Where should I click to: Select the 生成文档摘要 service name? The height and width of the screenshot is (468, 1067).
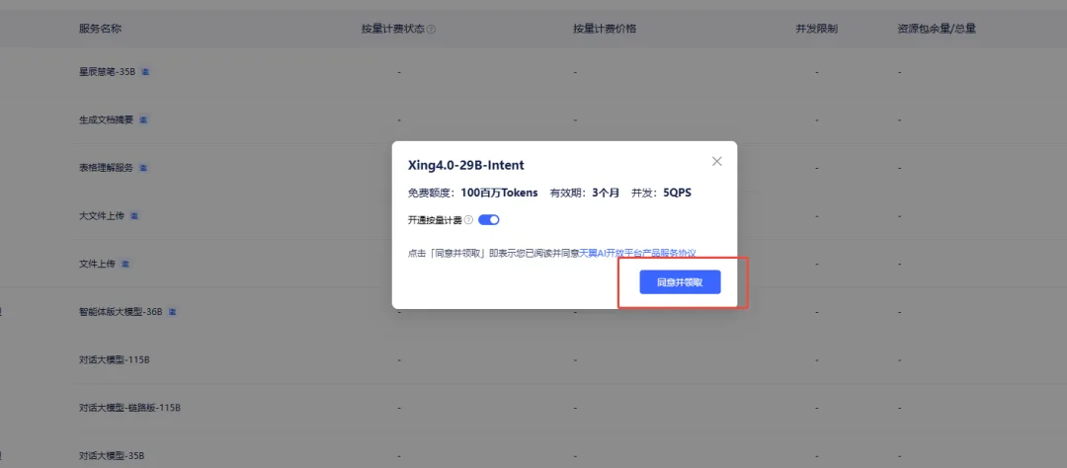[x=107, y=119]
